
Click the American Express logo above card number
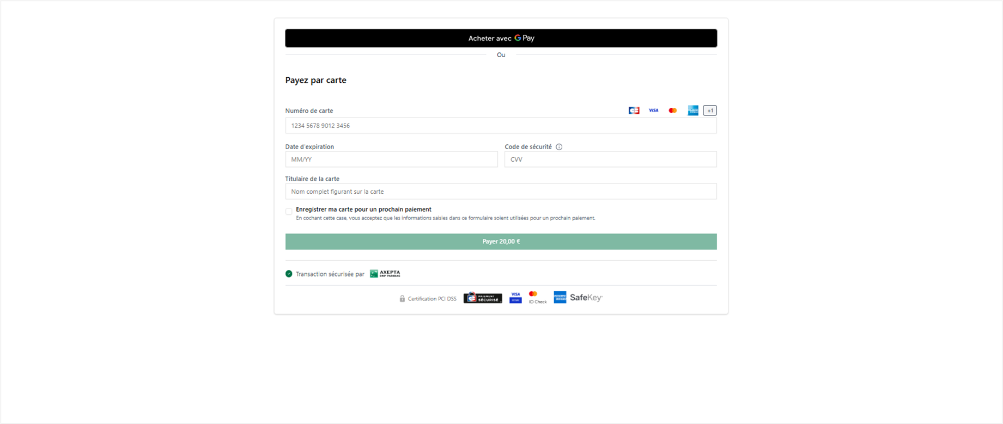[692, 110]
